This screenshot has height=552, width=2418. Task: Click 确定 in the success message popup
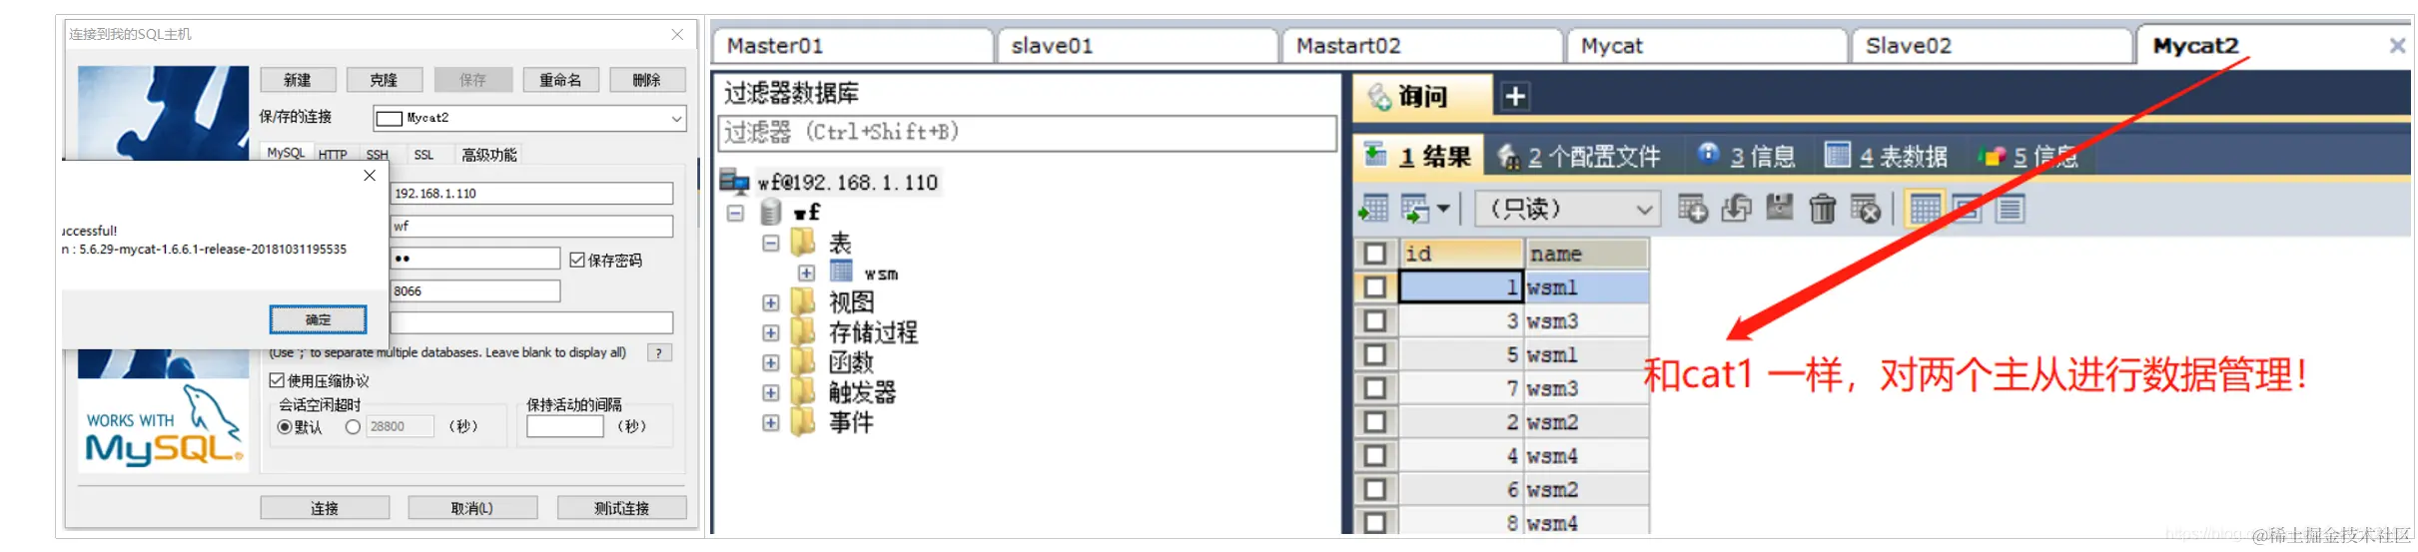click(319, 319)
